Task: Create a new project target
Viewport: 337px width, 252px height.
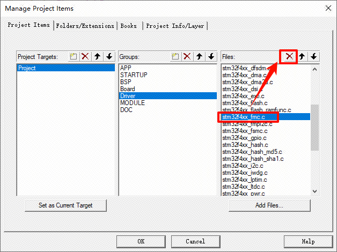Action: (x=74, y=56)
